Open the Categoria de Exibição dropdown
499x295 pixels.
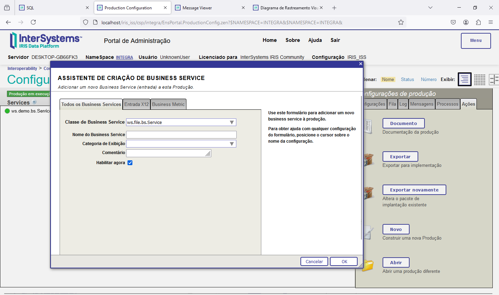click(x=232, y=144)
